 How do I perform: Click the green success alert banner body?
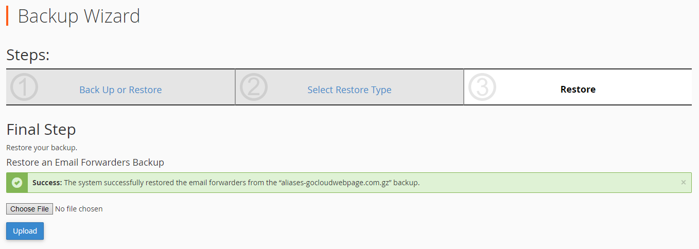point(349,183)
